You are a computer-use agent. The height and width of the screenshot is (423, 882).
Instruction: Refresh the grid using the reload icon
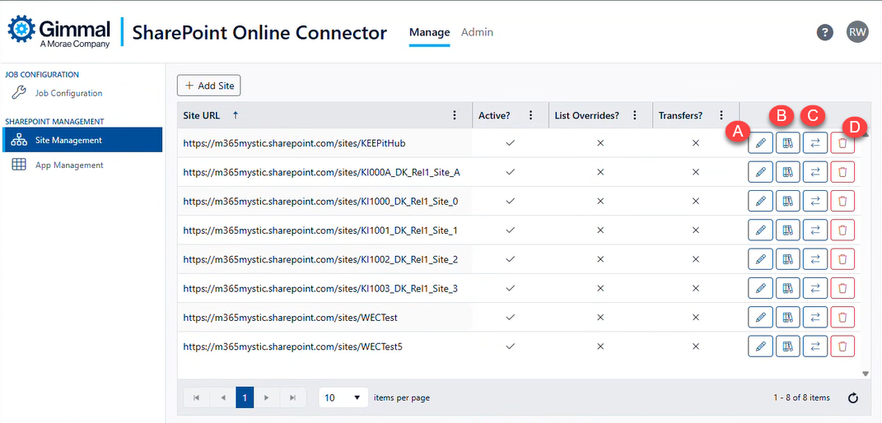tap(852, 398)
